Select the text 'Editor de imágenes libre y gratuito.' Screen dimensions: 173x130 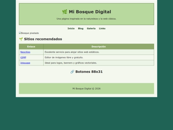(64, 57)
